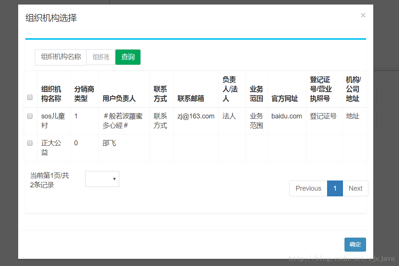Click the 用户负责人 column header

pos(124,89)
